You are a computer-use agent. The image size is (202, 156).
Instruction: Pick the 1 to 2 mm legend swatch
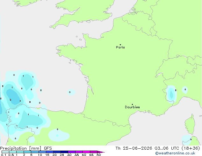pos(20,152)
